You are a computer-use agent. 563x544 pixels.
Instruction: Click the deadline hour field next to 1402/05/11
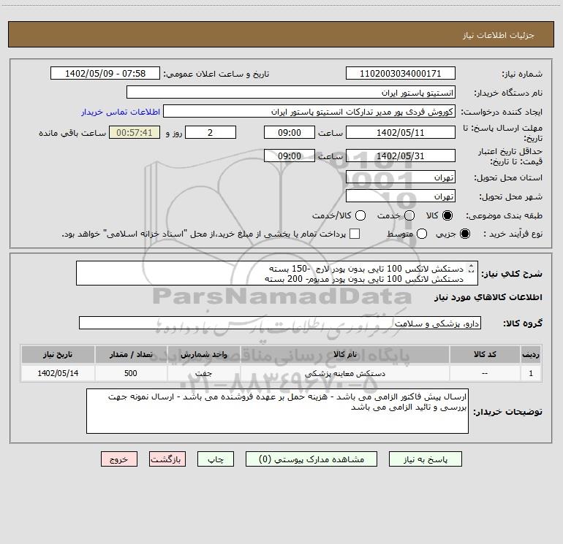290,132
